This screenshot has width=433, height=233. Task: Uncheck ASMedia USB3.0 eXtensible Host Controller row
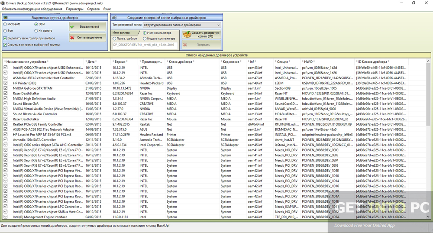[x=6, y=78]
